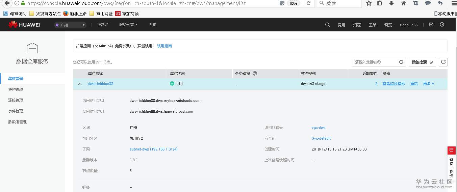The width and height of the screenshot is (457, 192).
Task: Open the richblue88 account menu
Action: tap(409, 25)
